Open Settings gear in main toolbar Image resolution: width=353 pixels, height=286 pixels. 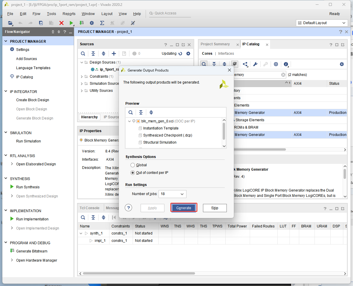(92, 23)
